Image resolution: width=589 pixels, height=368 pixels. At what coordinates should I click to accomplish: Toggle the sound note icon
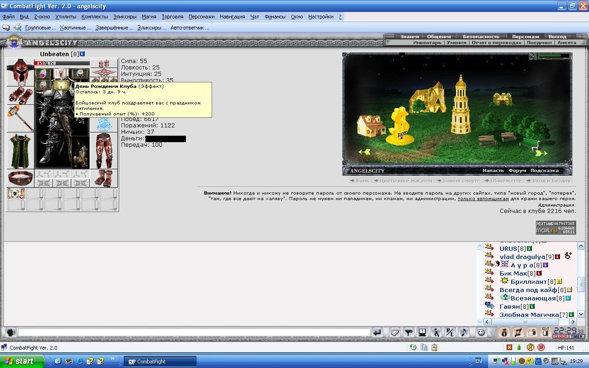coord(463,332)
